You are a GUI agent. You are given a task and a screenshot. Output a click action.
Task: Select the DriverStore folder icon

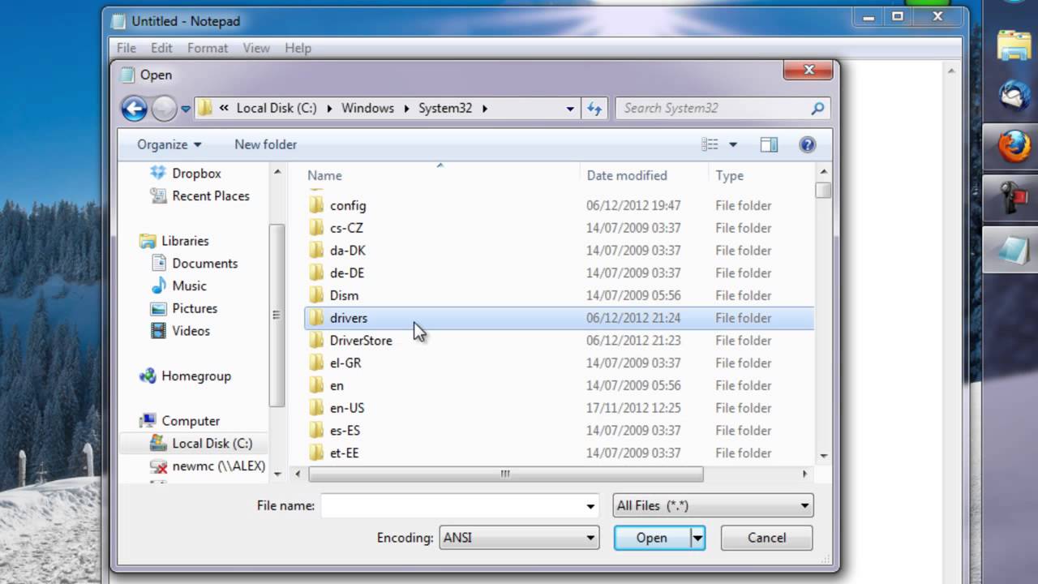(x=316, y=341)
